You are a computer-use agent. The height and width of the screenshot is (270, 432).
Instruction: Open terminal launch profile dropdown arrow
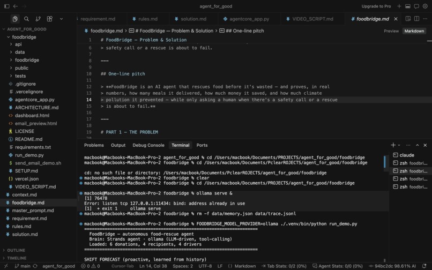[x=399, y=145]
